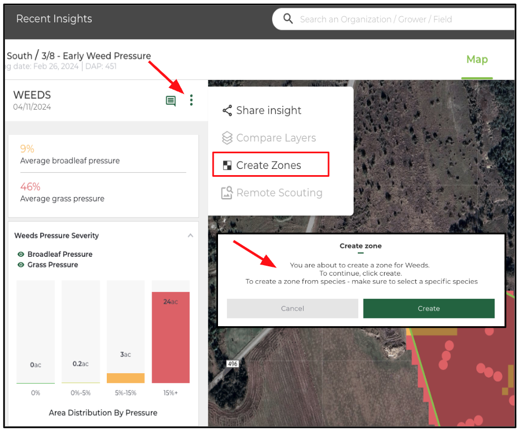Screen dimensions: 521x433
Task: Click the 496 road marker on map
Action: 233,364
